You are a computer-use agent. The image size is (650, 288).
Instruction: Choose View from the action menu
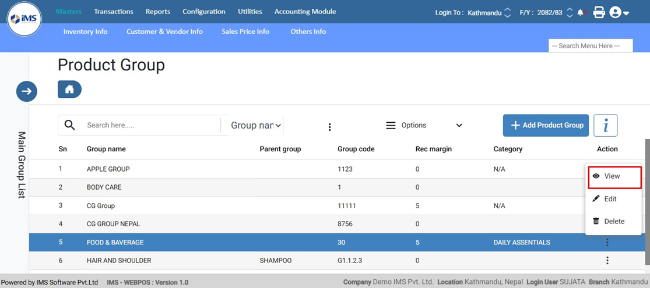click(614, 176)
